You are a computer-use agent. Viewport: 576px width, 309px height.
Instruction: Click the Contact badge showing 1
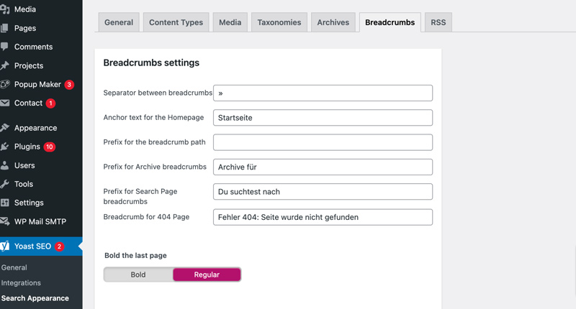point(50,103)
